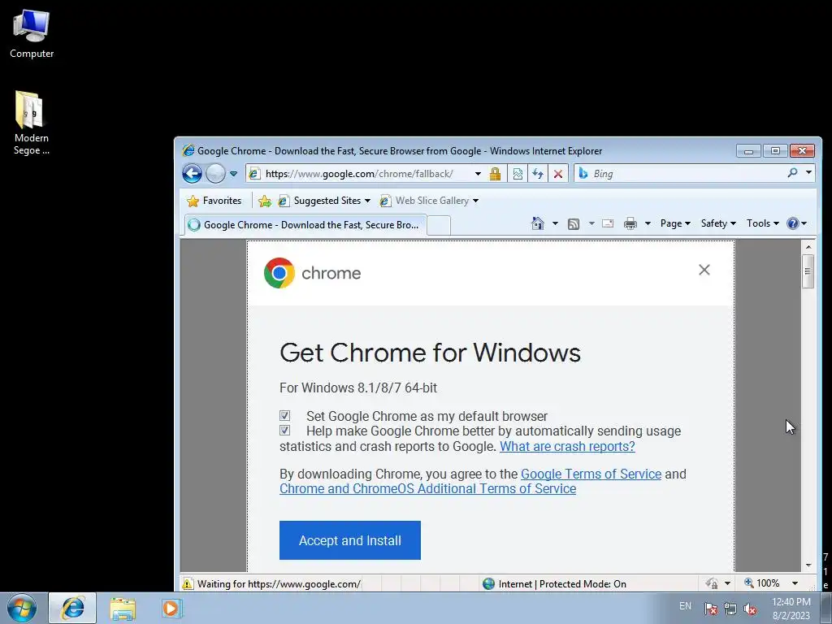The height and width of the screenshot is (624, 832).
Task: Click the RSS Feeds icon
Action: pyautogui.click(x=573, y=224)
